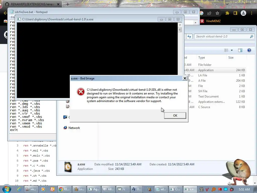257x193 pixels.
Task: Open the taskbar clock showing 5:51 AM
Action: (x=244, y=189)
